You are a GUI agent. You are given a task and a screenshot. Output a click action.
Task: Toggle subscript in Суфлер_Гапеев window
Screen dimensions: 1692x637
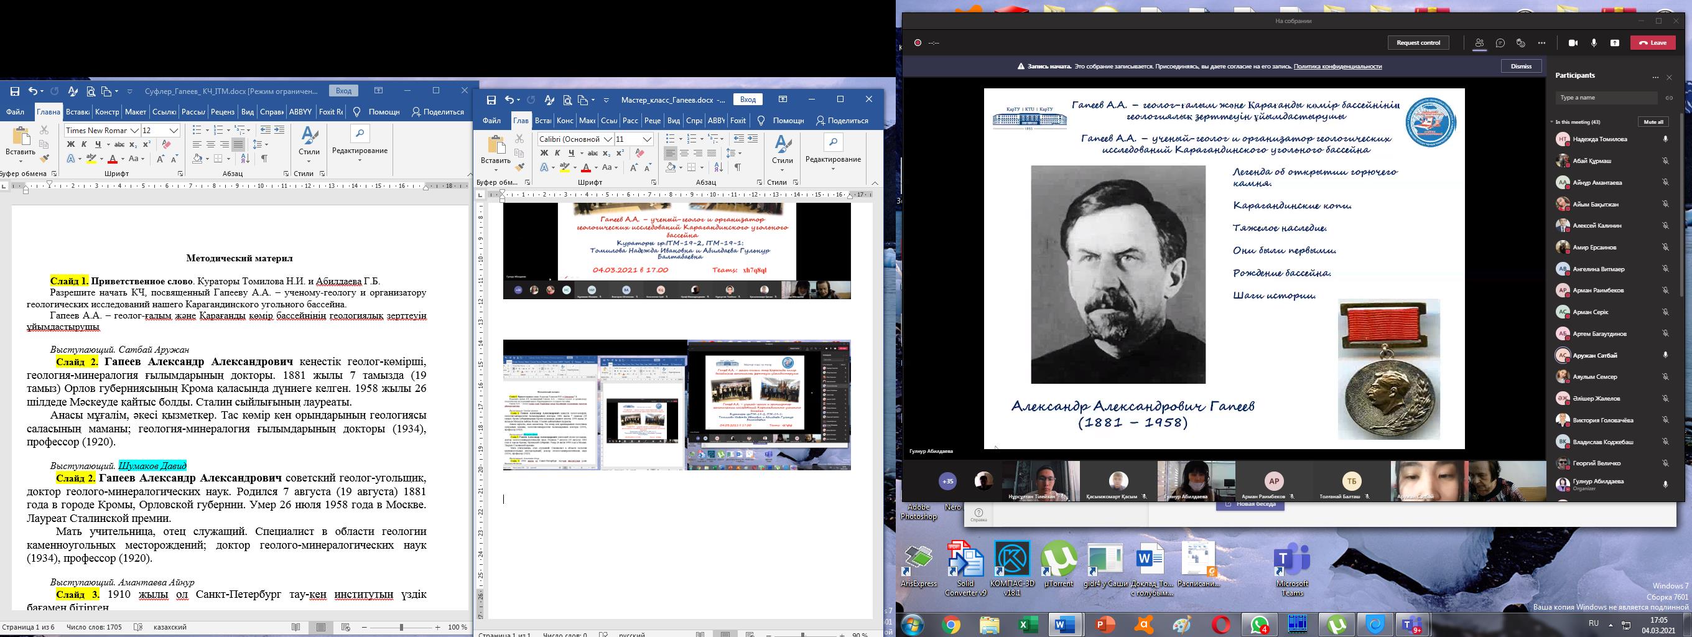133,144
